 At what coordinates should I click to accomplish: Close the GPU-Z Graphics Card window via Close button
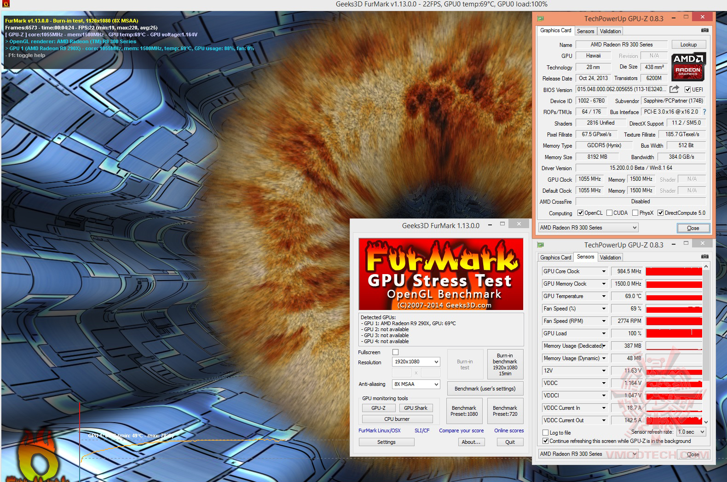click(693, 228)
